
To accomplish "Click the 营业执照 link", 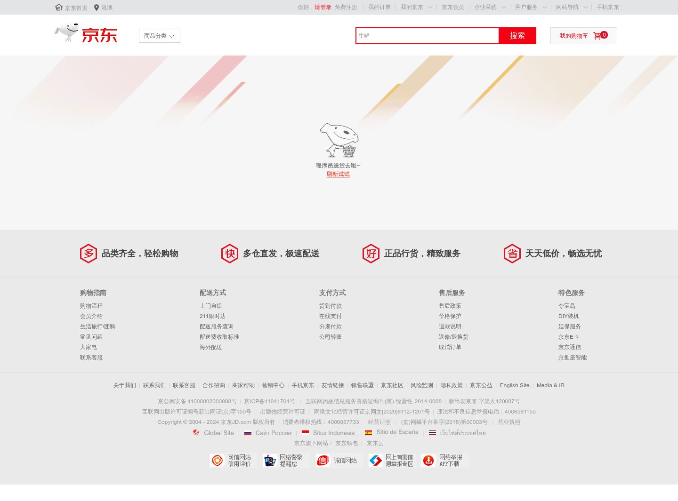I will (509, 422).
